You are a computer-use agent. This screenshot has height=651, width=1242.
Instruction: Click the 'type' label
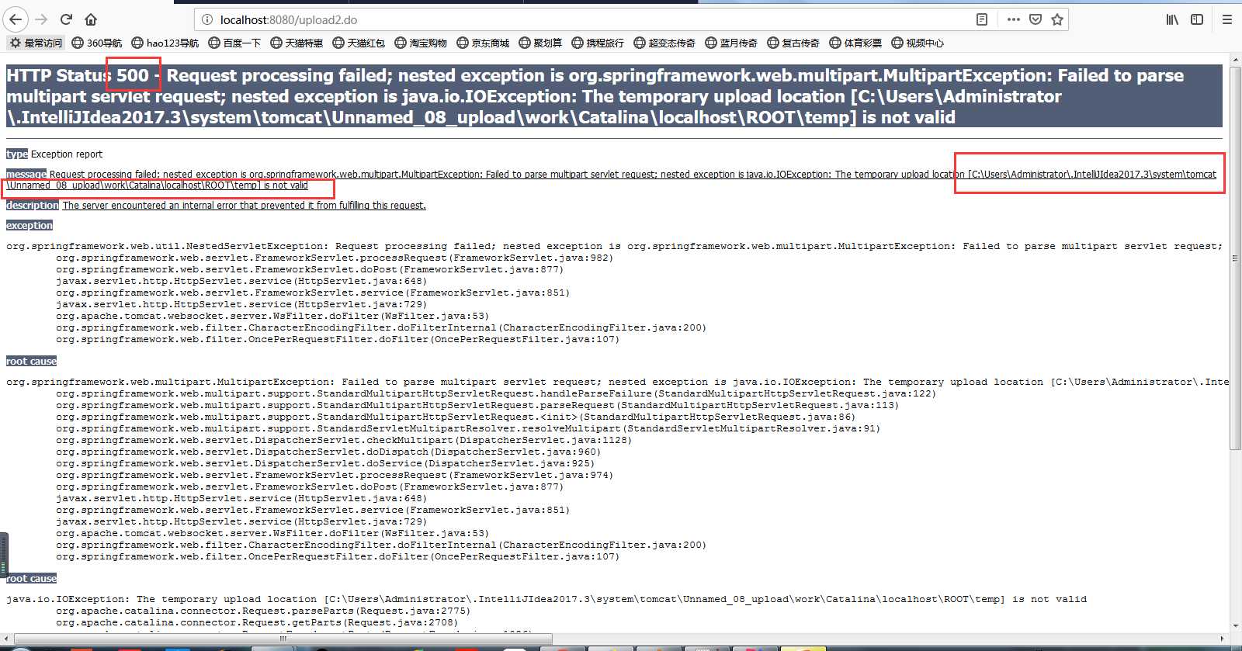click(x=17, y=154)
